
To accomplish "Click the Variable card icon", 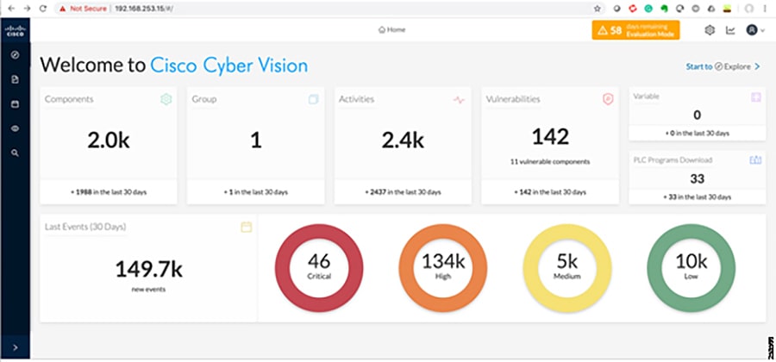I will pos(755,97).
